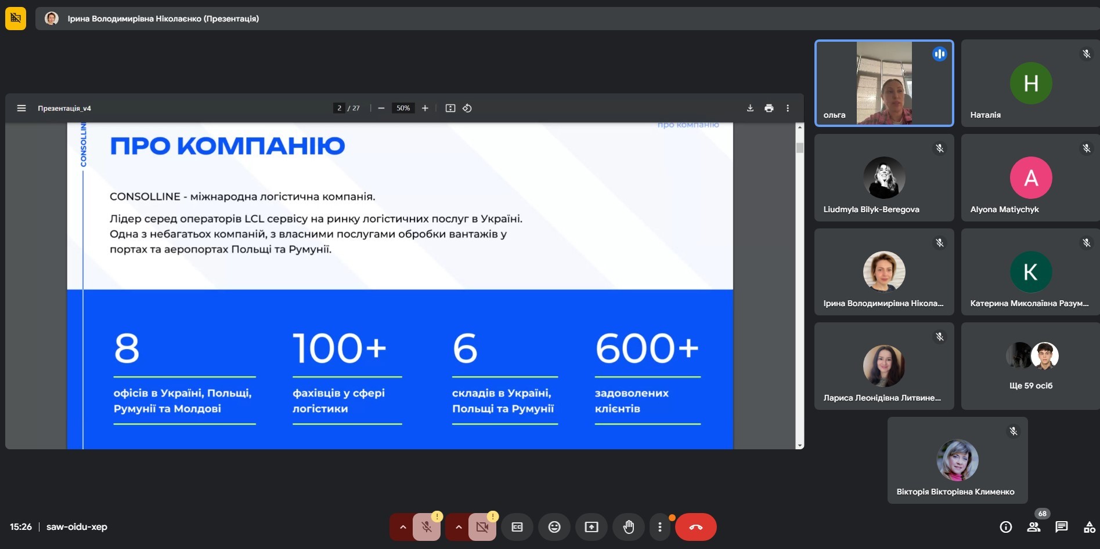Open meeting details info
The width and height of the screenshot is (1100, 549).
[1006, 527]
